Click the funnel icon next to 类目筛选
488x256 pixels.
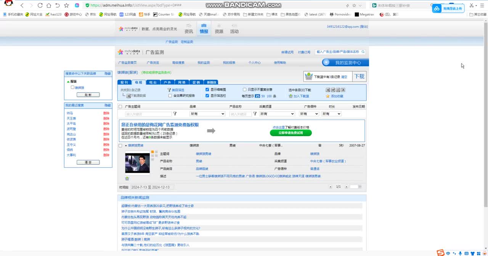coord(169,90)
